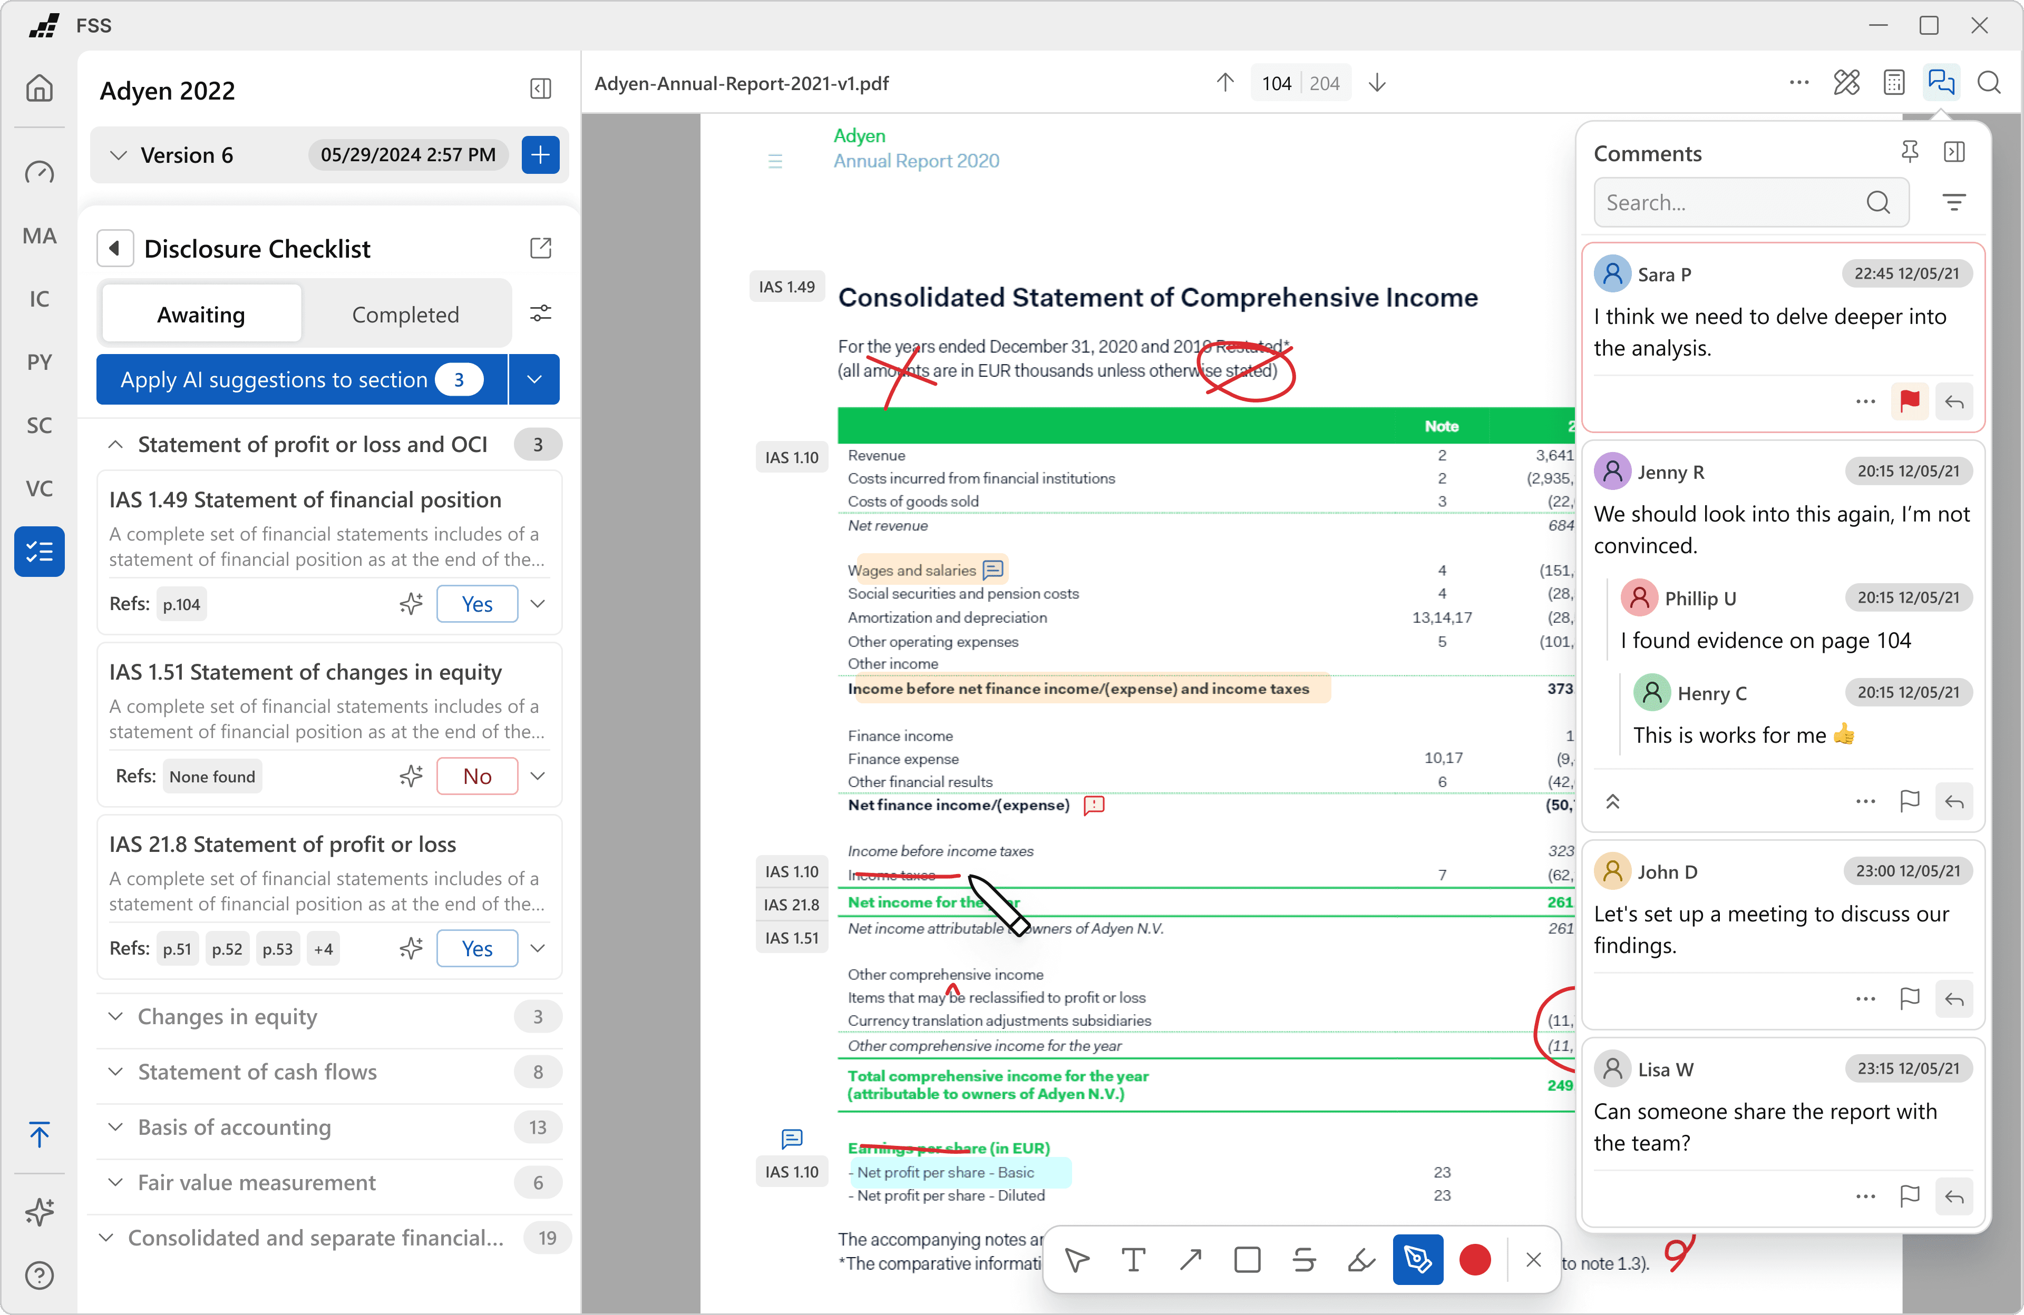Pick the rectangle shape tool

(x=1247, y=1259)
